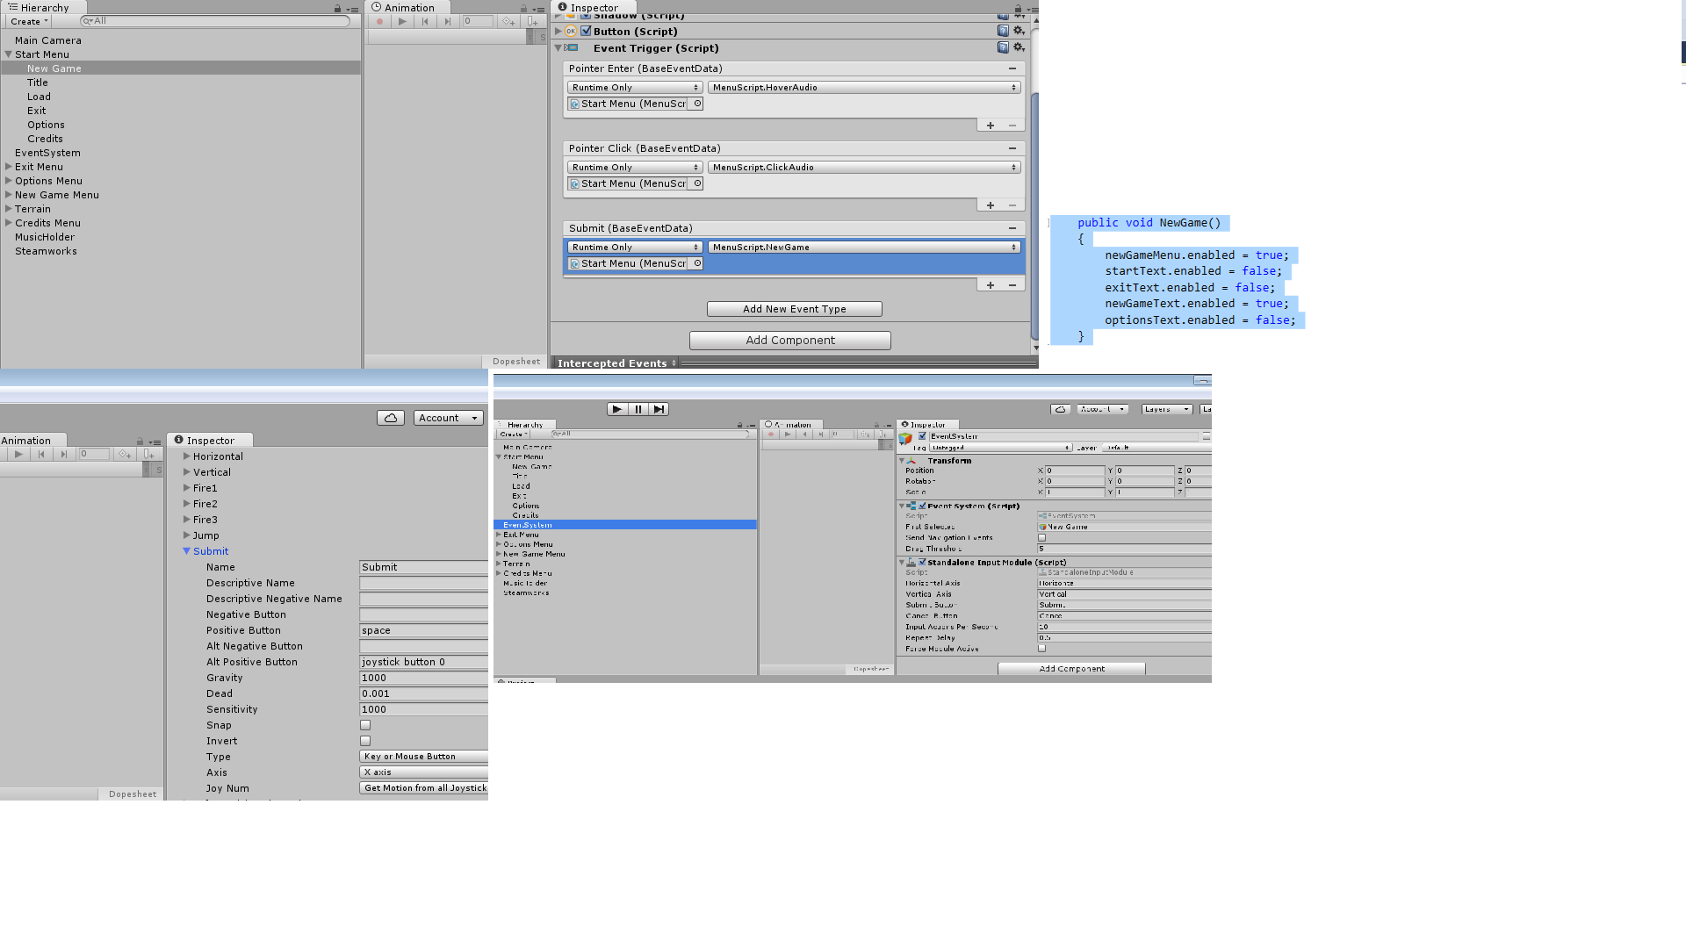
Task: Open gear settings for Button (Script) component
Action: click(1019, 31)
